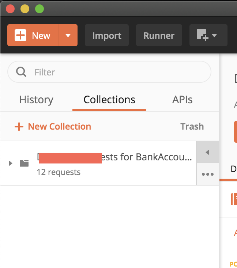Minimize the window with the yellow button

[25, 9]
